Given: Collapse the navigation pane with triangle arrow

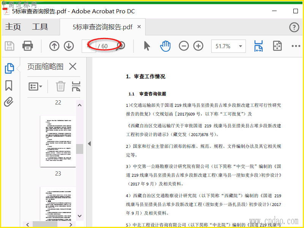Looking at the screenshot, I should 89,144.
